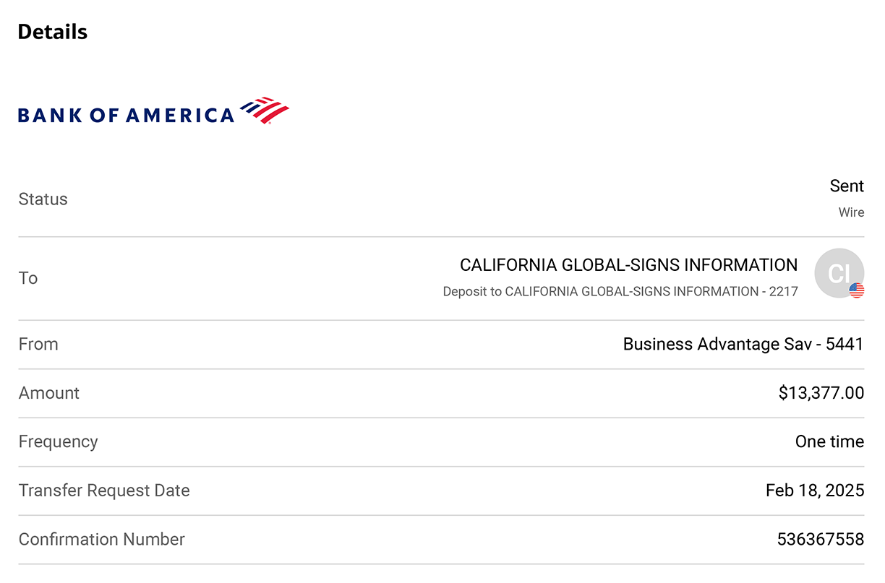Select the Details heading

(52, 32)
